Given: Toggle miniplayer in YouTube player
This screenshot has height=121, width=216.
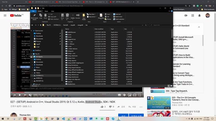Looking at the screenshot, I should [x=130, y=95].
